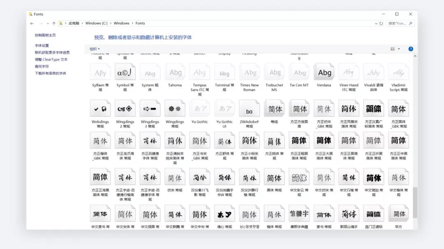Screen dimensions: 444x249
Task: Open 查找字符 link
Action: tap(42, 66)
